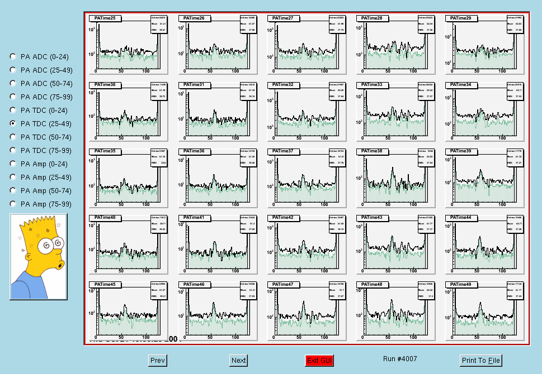Select the PA ADC (75-99) radio button
Viewport: 542px width, 374px height.
[13, 97]
